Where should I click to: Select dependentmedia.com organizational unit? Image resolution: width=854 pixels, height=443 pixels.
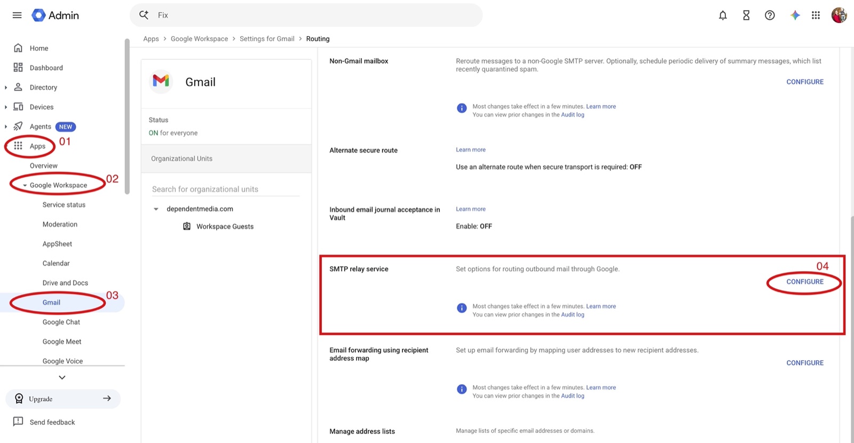200,209
